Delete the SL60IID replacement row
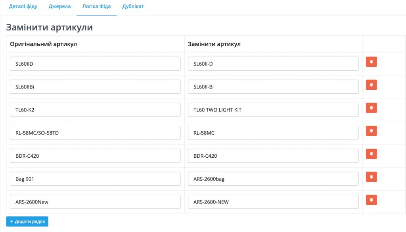 371,62
